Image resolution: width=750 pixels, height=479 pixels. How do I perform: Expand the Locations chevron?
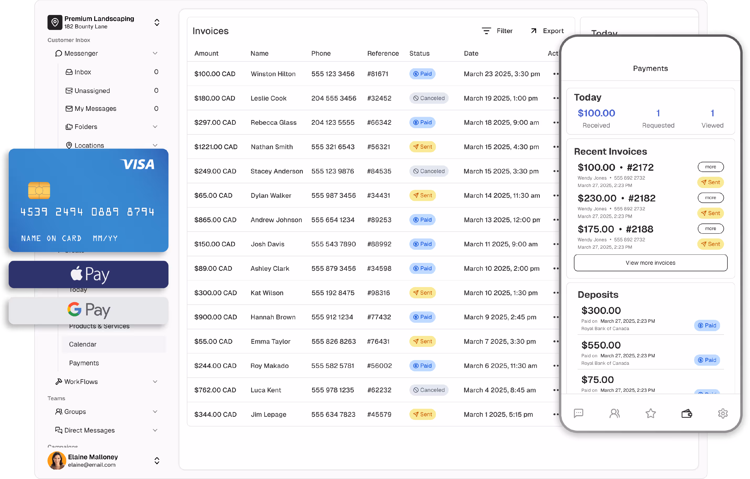(x=155, y=145)
